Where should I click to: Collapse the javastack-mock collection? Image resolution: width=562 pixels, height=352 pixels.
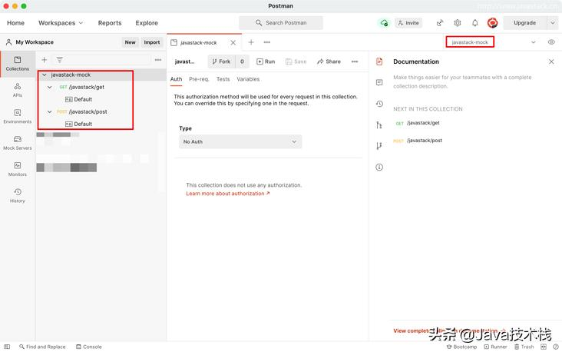tap(45, 75)
